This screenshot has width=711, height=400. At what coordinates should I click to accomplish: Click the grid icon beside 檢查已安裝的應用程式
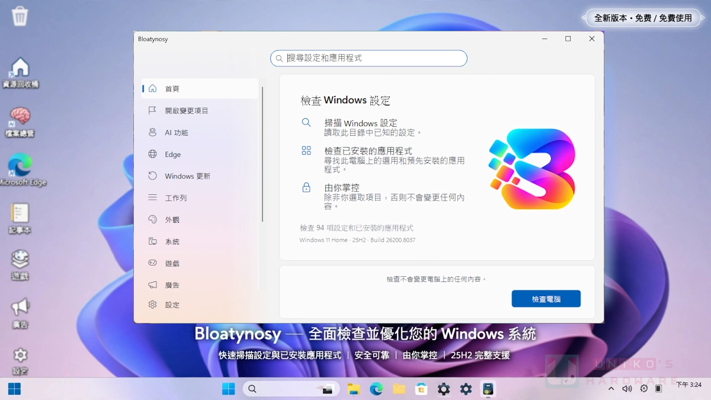[x=306, y=151]
